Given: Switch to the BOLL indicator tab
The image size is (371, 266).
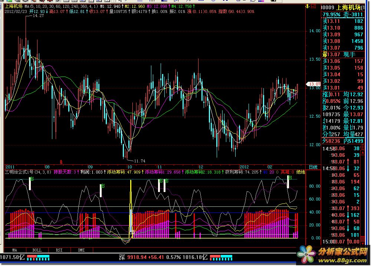Looking at the screenshot, I should pyautogui.click(x=37, y=250).
